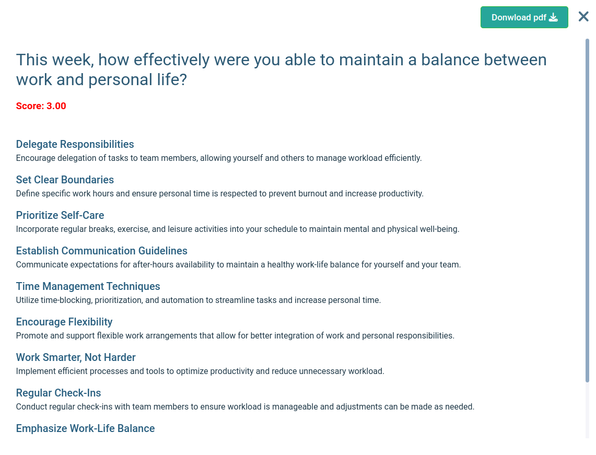Click the Prioritize Self-Care heading

coord(60,215)
